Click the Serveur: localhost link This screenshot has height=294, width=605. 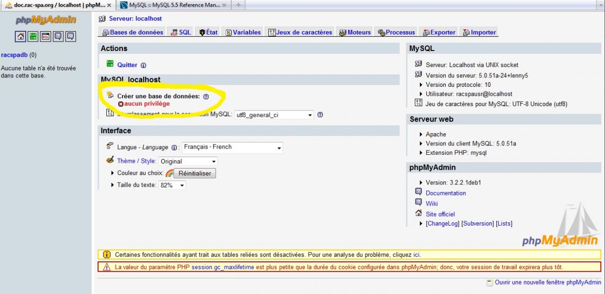(135, 19)
